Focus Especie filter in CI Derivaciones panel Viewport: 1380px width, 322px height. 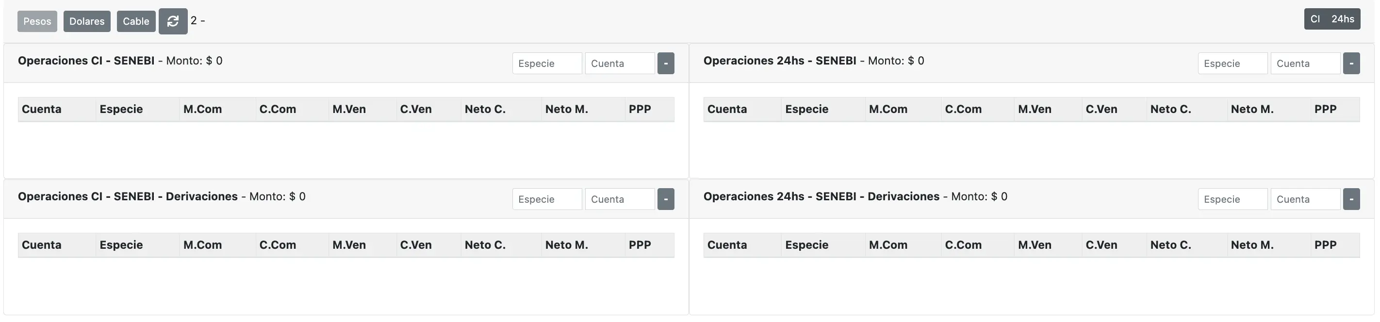tap(547, 199)
